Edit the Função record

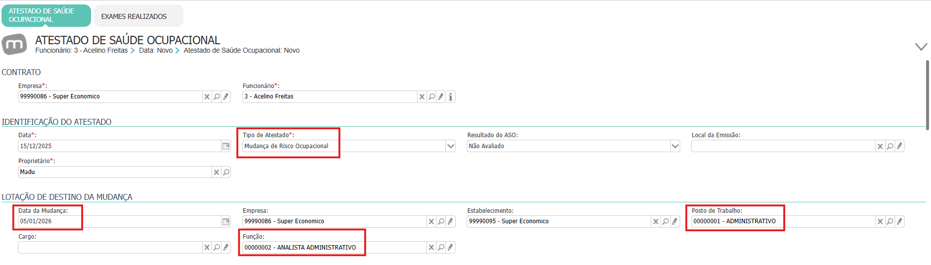(x=450, y=248)
